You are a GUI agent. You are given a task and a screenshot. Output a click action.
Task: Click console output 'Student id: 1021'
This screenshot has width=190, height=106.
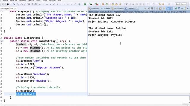100,18
